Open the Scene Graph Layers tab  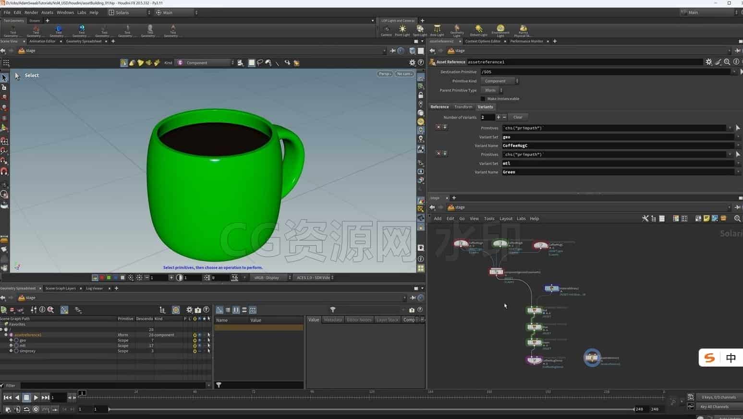pyautogui.click(x=61, y=288)
